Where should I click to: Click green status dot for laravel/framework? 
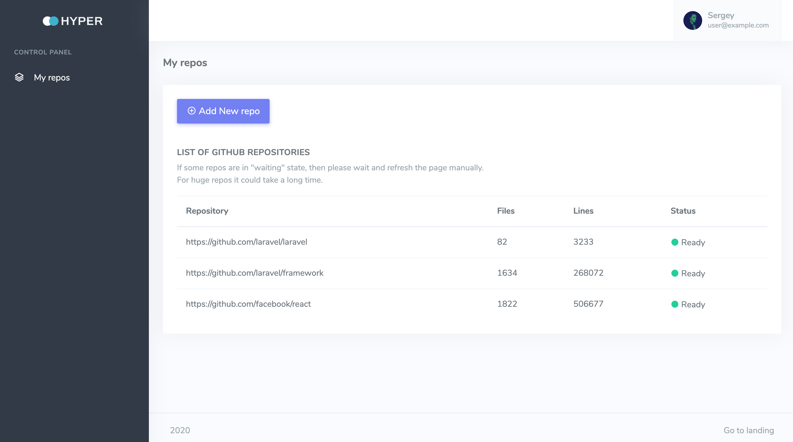(675, 273)
